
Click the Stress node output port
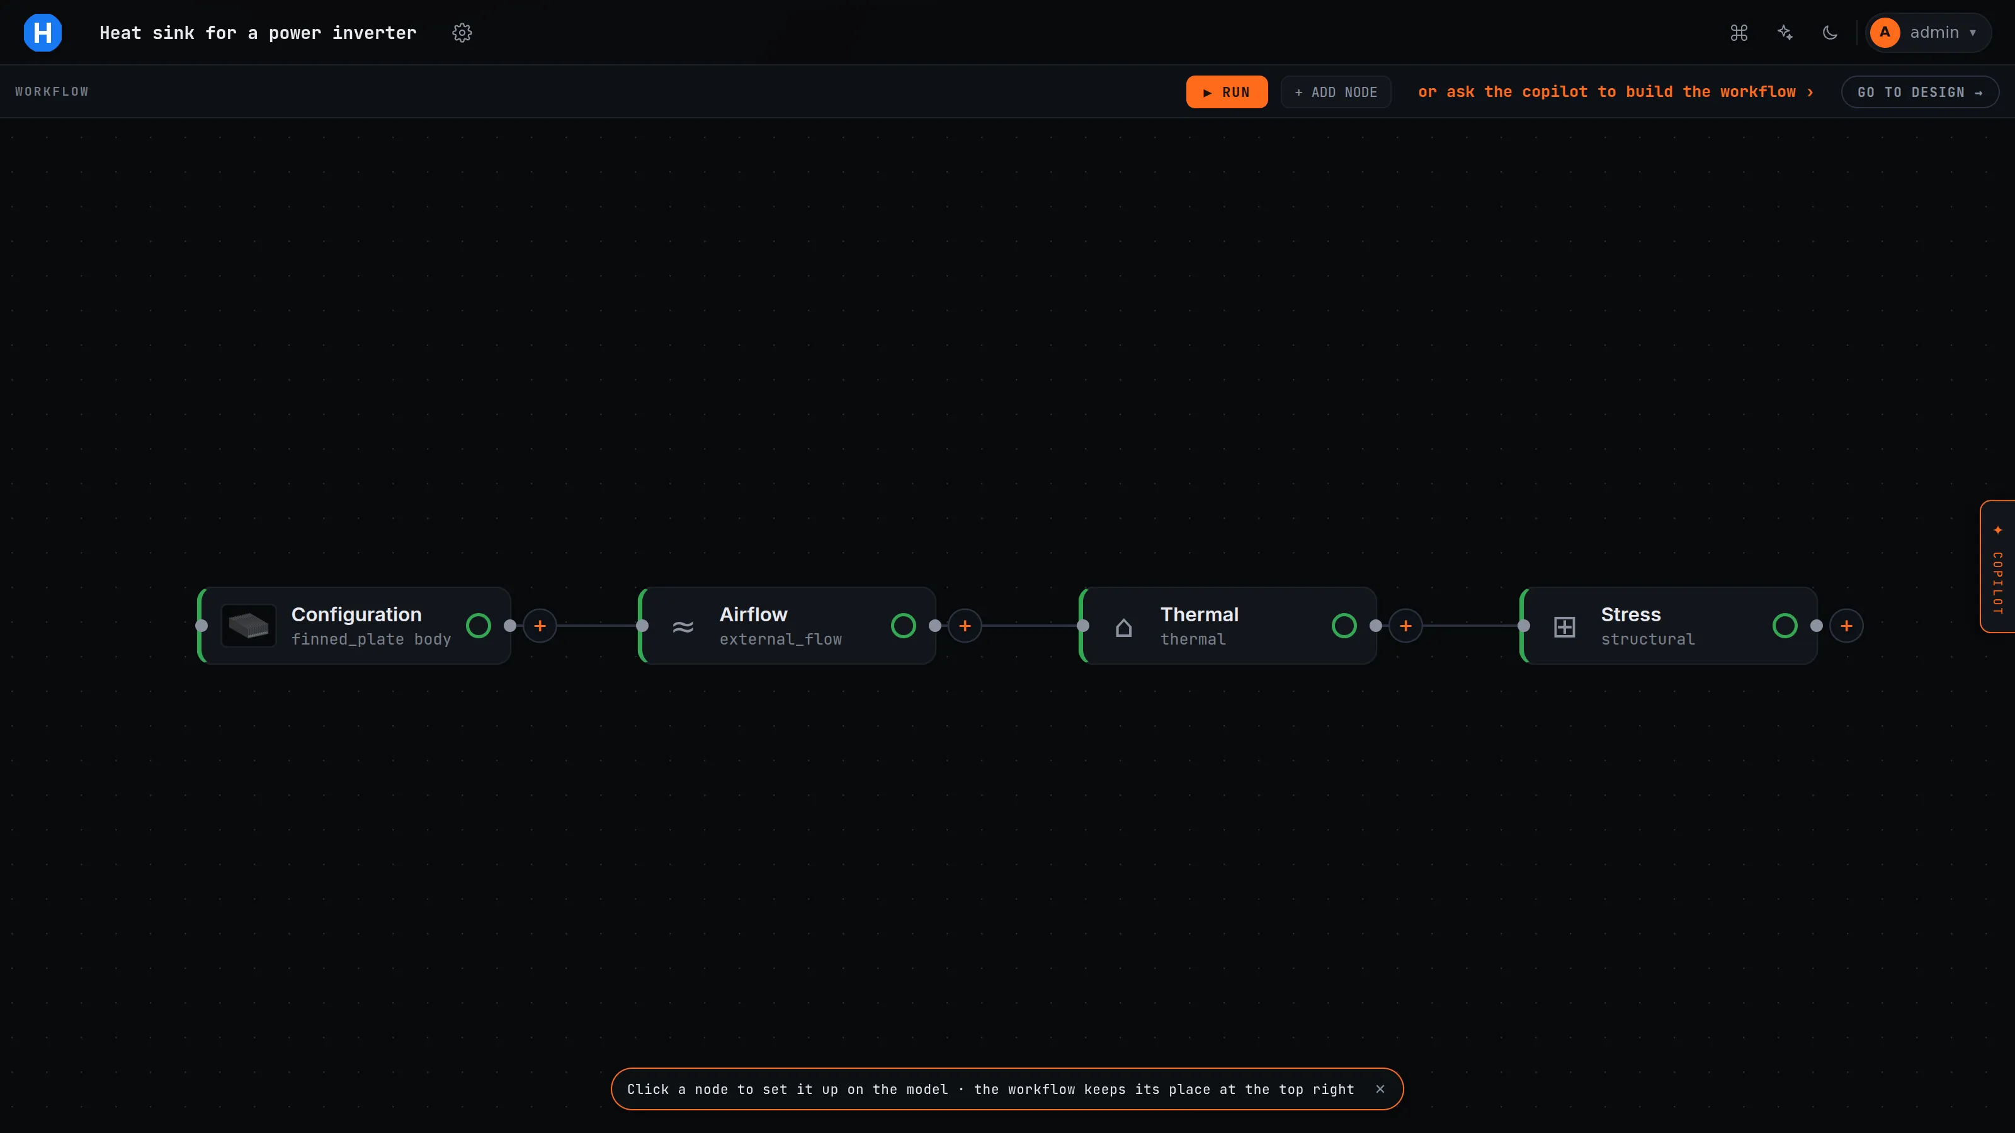point(1817,626)
